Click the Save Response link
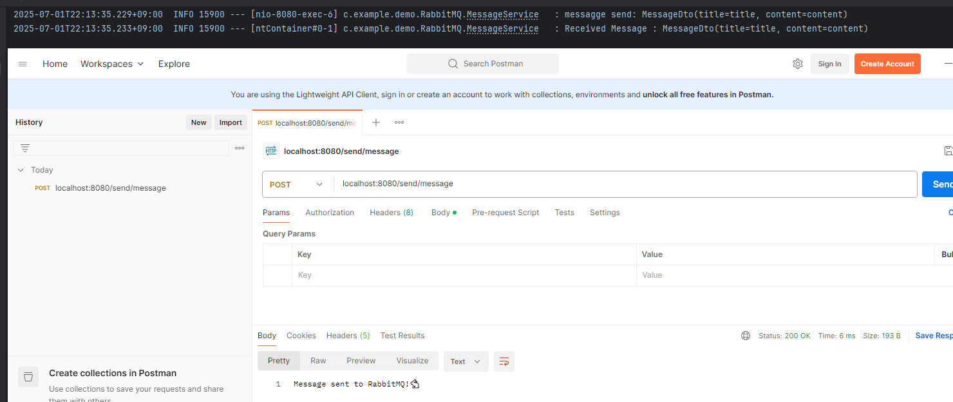The image size is (953, 402). click(x=934, y=336)
